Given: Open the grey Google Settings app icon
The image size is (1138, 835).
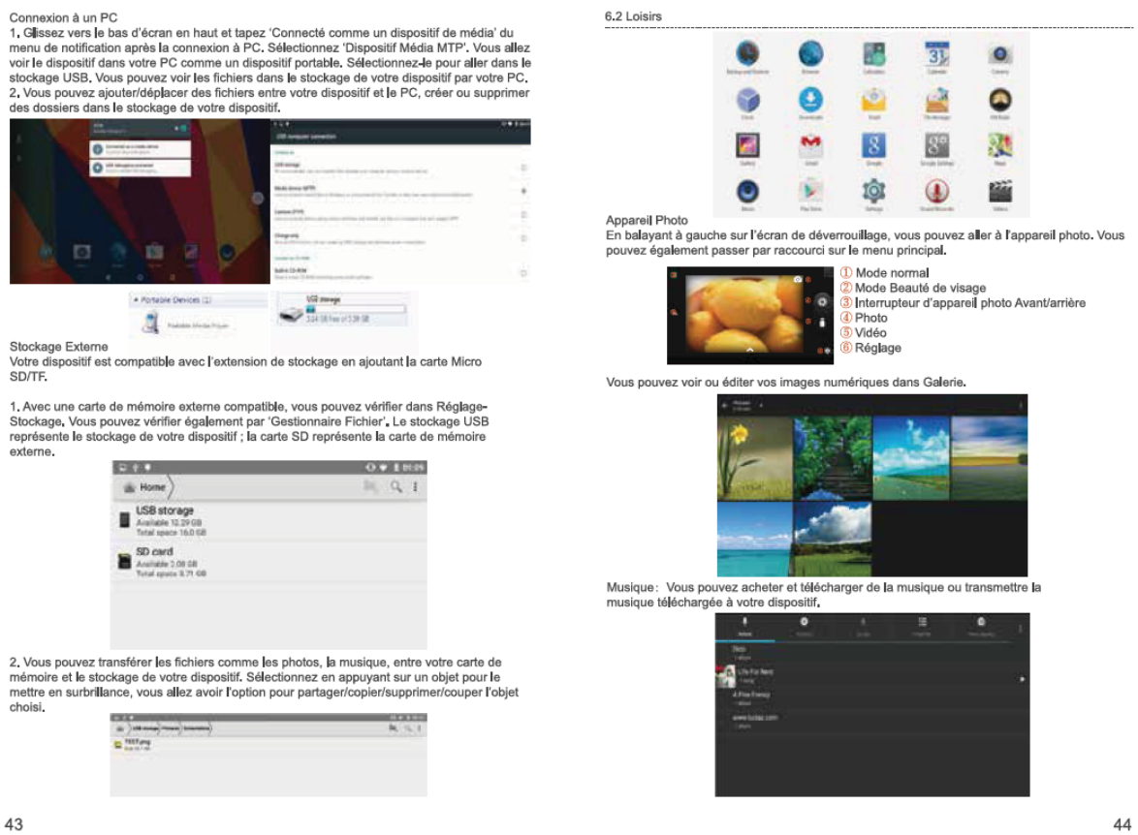Looking at the screenshot, I should pyautogui.click(x=937, y=146).
